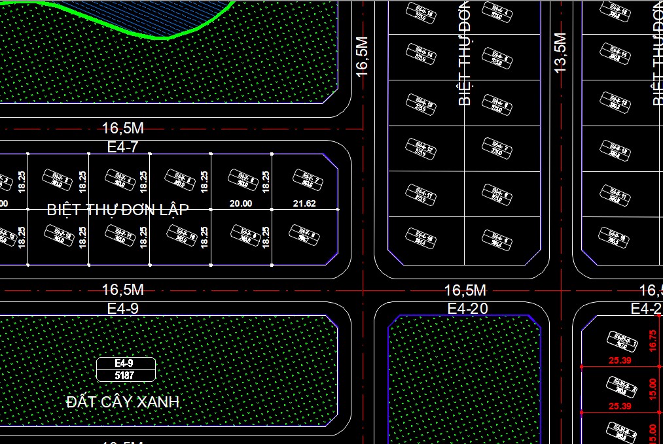This screenshot has width=663, height=444.
Task: Select the lot tag directly above 20.00
Action: pyautogui.click(x=243, y=180)
